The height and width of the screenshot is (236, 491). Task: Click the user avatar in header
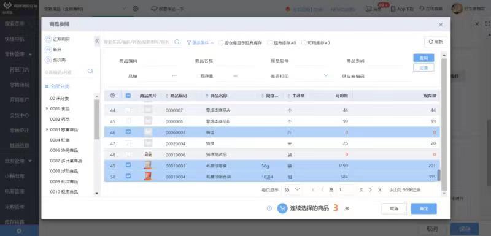(457, 9)
